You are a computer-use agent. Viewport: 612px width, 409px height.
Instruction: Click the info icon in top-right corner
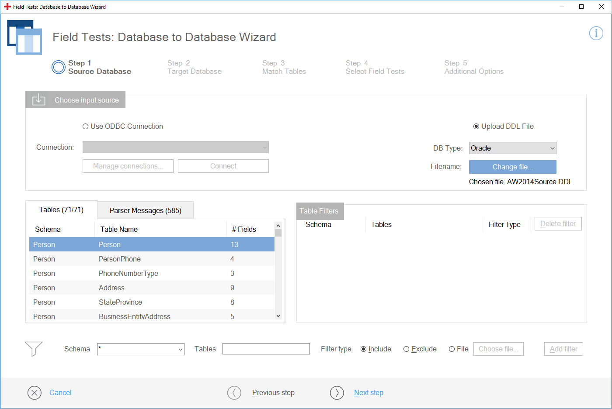point(596,33)
